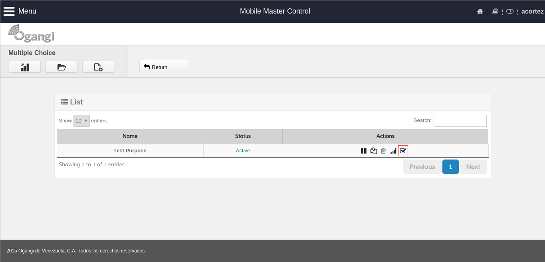Open the acortez user menu
The height and width of the screenshot is (262, 545).
click(532, 12)
